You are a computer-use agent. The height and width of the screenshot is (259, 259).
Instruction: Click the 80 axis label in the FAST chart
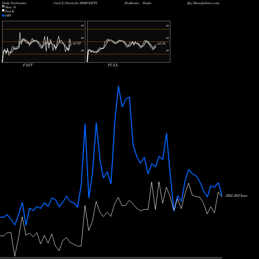coord(82,25)
